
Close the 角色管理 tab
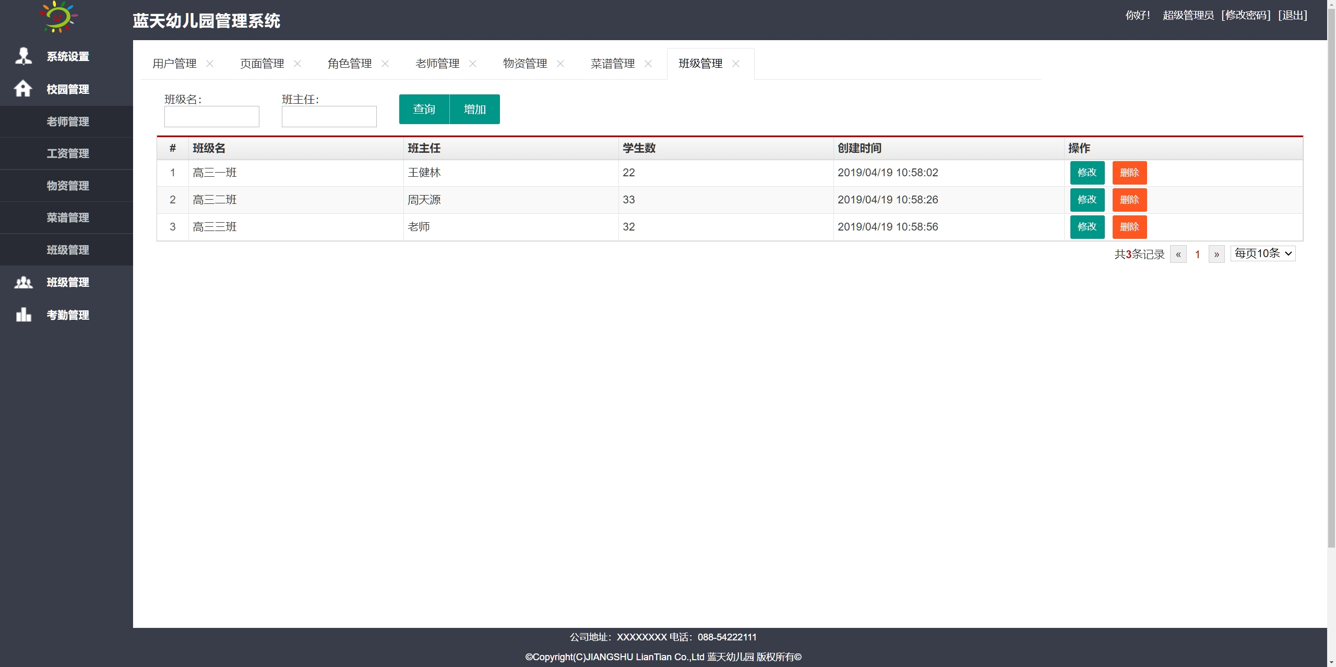[x=385, y=64]
